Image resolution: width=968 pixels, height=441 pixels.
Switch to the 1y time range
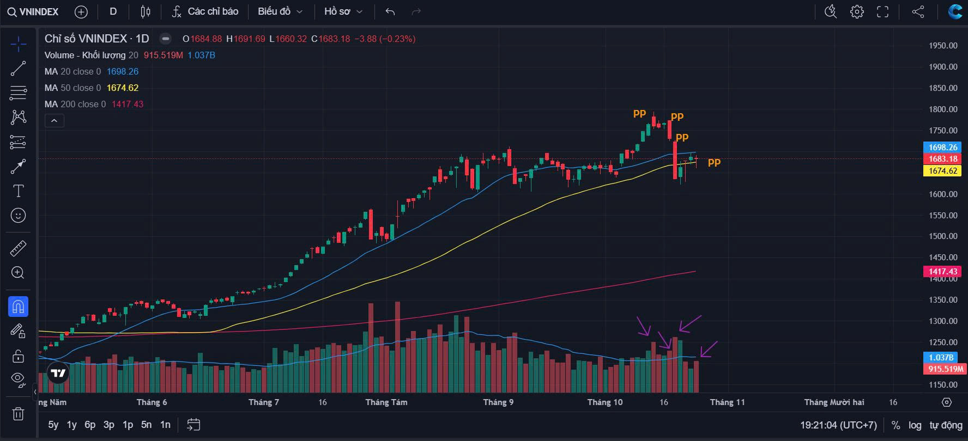click(71, 425)
